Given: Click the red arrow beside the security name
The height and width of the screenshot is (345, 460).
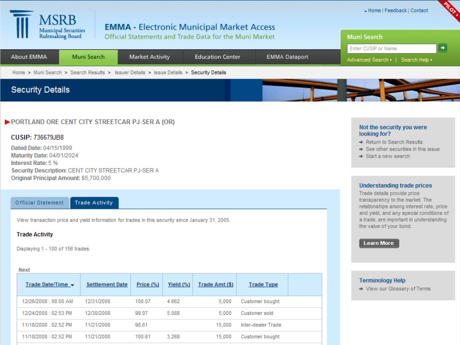Looking at the screenshot, I should (8, 121).
